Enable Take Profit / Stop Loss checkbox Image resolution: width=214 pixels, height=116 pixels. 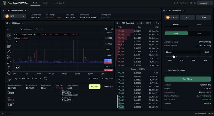(x=166, y=70)
